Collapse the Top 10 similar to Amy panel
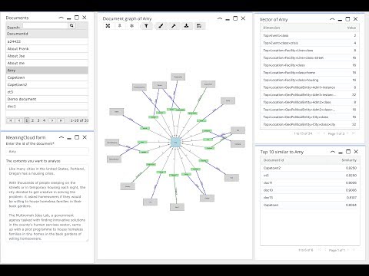369x276 pixels. tap(333, 152)
